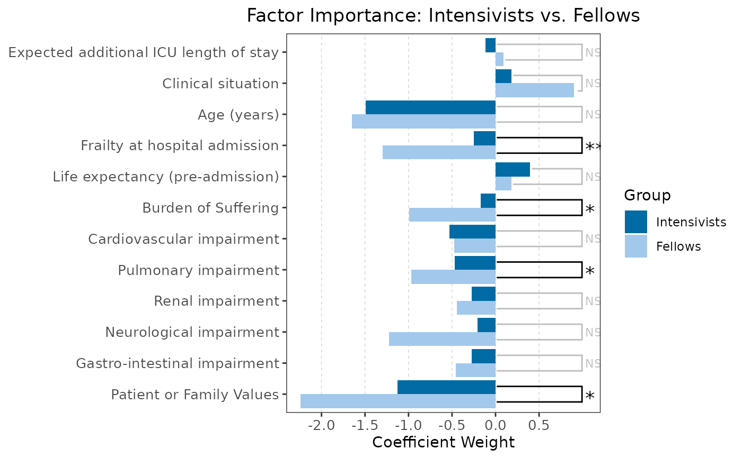
Task: Click the light blue Fellows legend swatch
Action: 635,246
